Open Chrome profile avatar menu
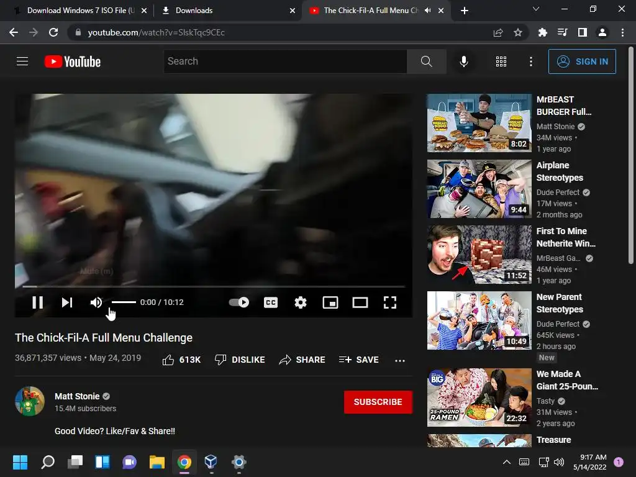 coord(602,32)
